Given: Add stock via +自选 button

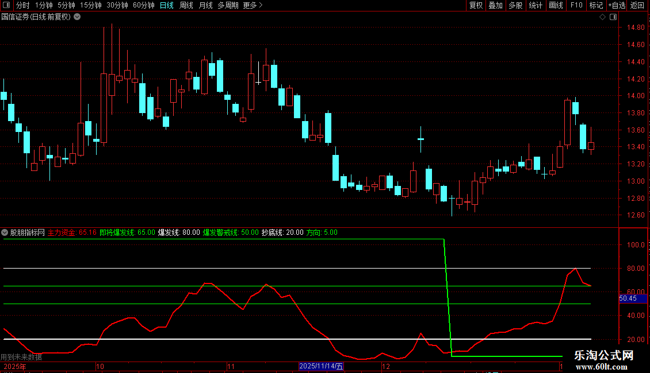Looking at the screenshot, I should click(x=617, y=5).
